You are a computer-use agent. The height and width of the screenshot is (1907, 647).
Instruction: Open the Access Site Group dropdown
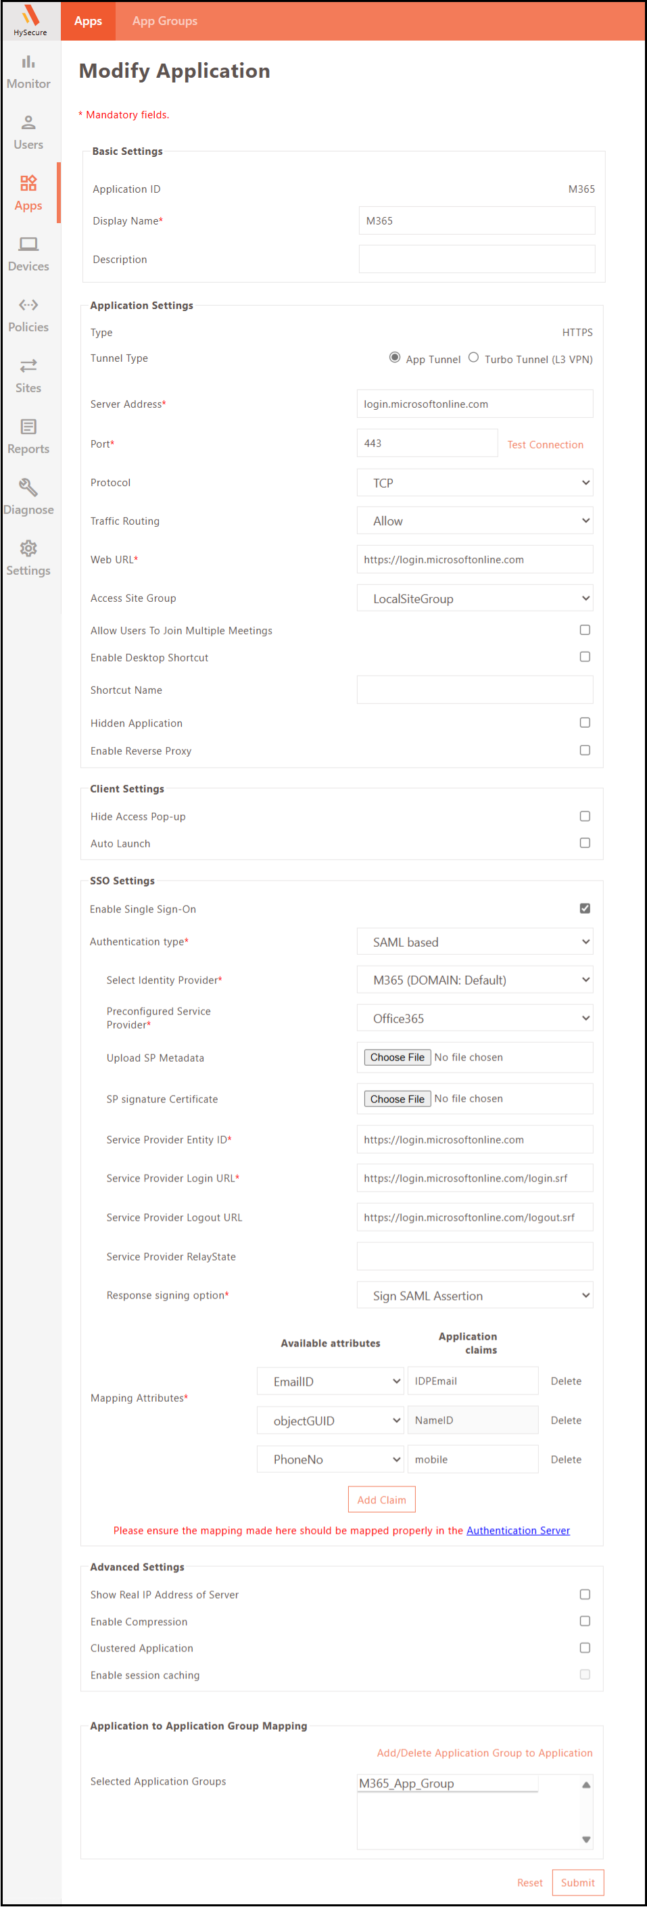[x=474, y=598]
